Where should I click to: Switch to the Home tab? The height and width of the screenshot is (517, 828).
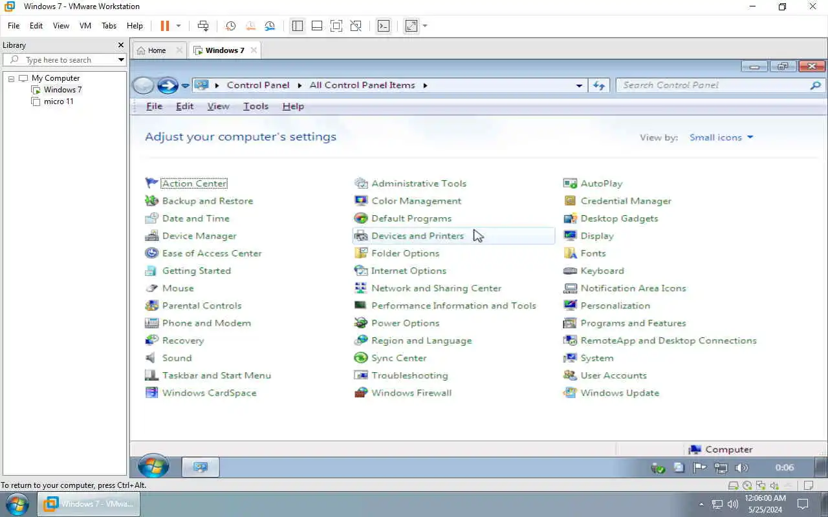click(157, 50)
